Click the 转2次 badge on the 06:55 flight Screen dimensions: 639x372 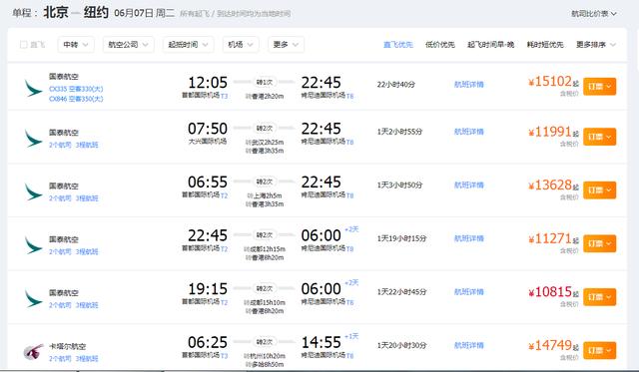[x=265, y=182]
